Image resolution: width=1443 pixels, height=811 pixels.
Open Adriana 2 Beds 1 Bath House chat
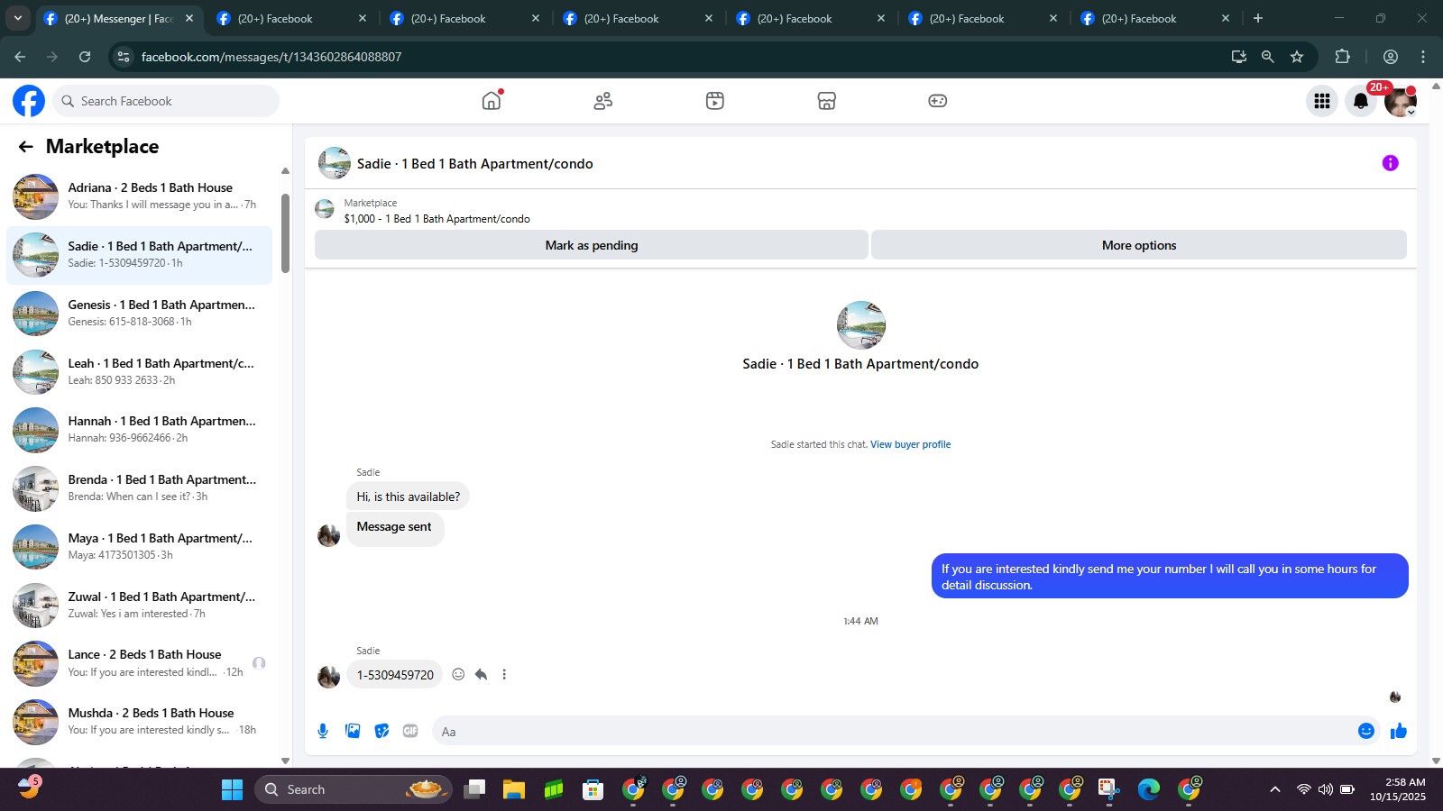[140, 196]
